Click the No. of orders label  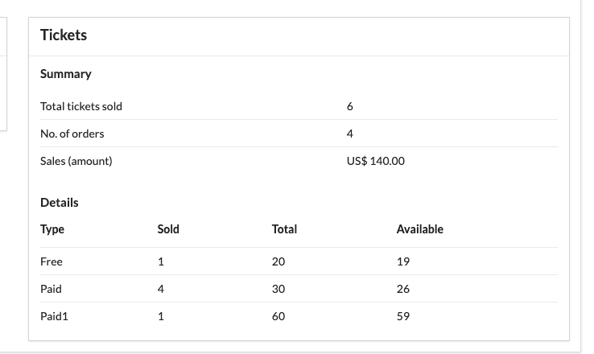[72, 134]
